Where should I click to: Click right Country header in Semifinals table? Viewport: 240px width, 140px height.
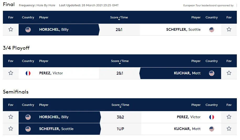(211, 105)
